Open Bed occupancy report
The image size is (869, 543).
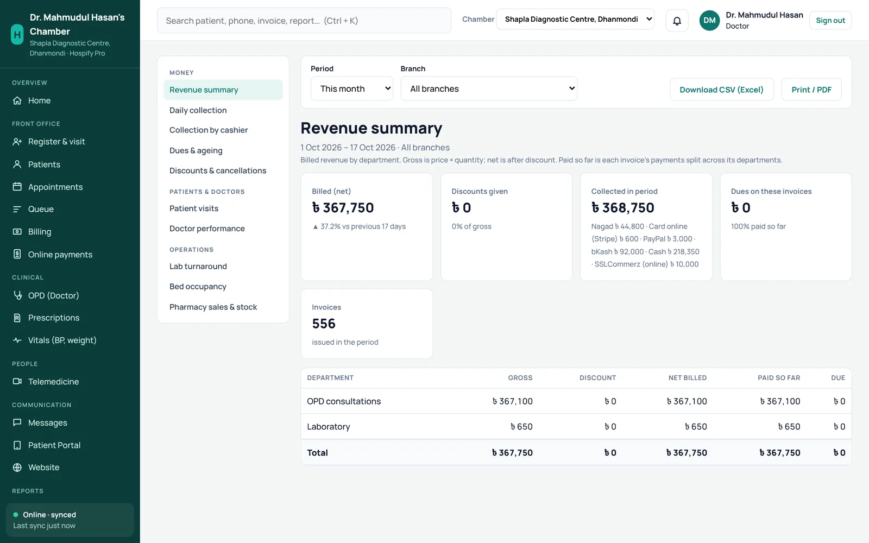pos(223,287)
